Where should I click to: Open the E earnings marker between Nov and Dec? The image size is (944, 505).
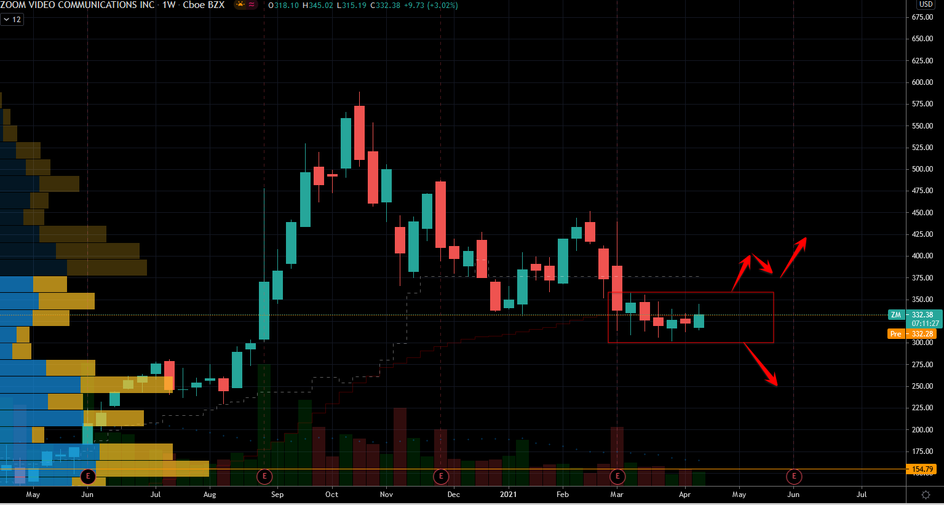click(x=441, y=476)
